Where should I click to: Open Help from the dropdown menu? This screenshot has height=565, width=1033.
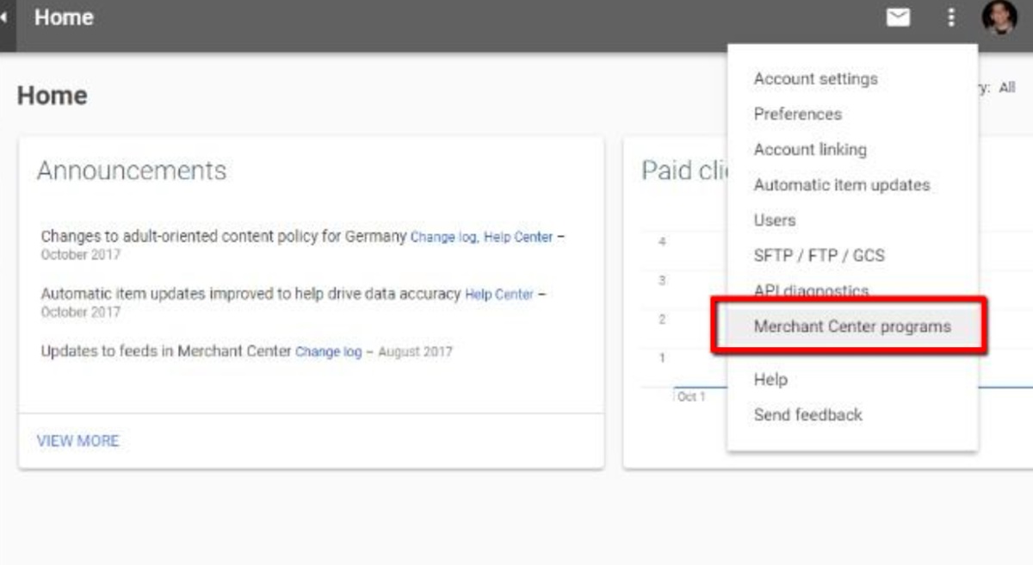coord(770,379)
